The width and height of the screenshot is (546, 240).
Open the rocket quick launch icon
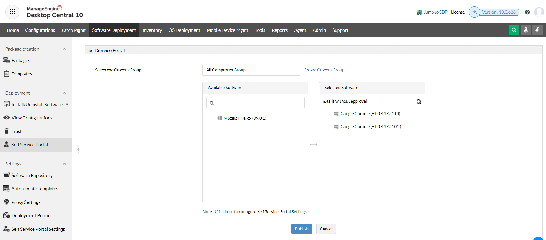pyautogui.click(x=526, y=30)
